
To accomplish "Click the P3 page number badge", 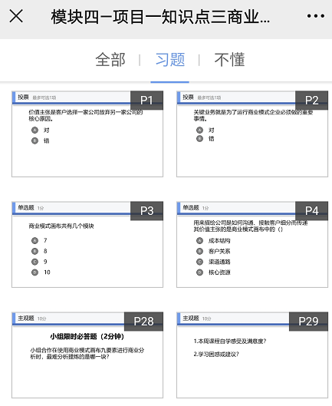I will (146, 211).
